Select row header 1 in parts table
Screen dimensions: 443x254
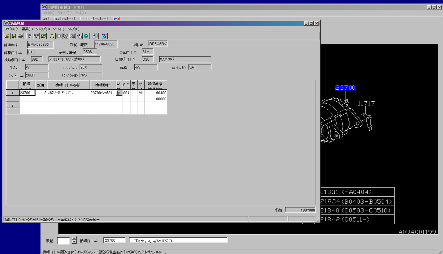(x=12, y=93)
